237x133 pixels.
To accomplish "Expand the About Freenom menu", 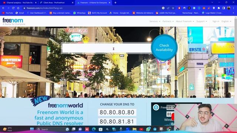I will [x=185, y=21].
